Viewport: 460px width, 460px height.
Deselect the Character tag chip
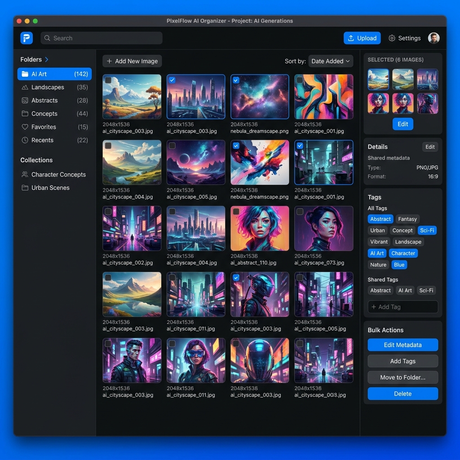click(x=403, y=253)
